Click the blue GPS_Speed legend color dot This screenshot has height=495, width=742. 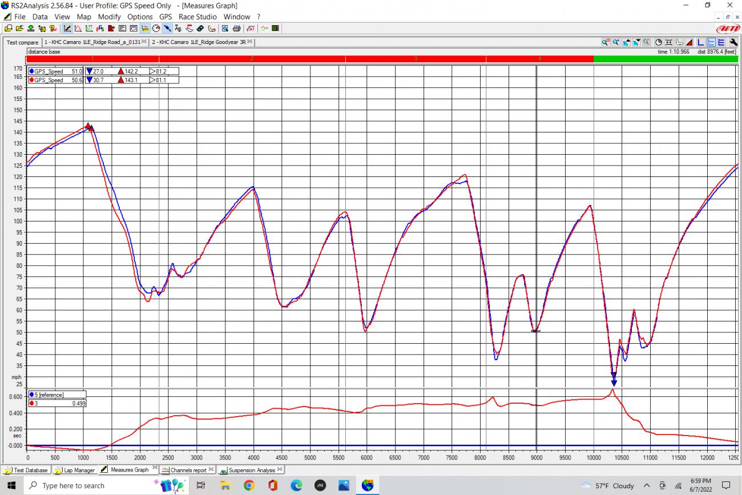pyautogui.click(x=31, y=71)
